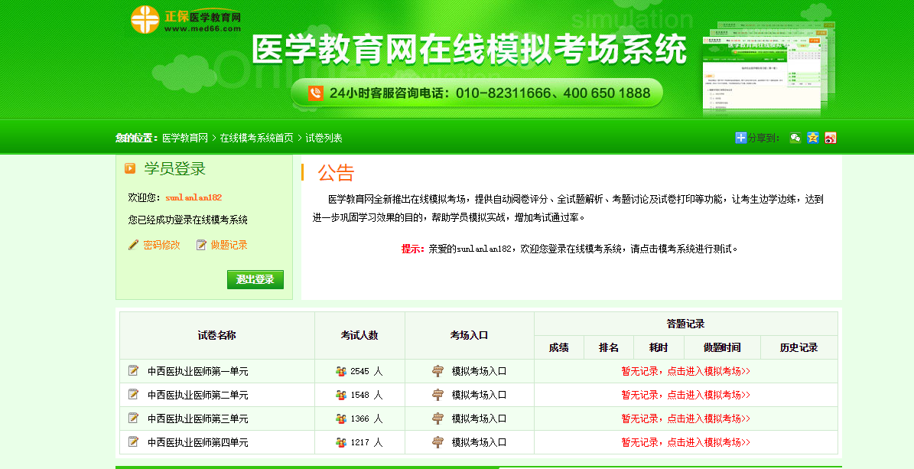Image resolution: width=914 pixels, height=469 pixels.
Task: Click the notepad icon beside 做题记录
Action: coord(201,245)
